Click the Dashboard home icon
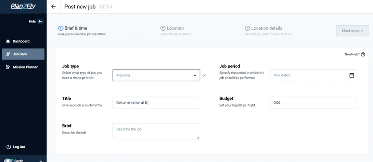Image resolution: width=373 pixels, height=162 pixels. 8,41
